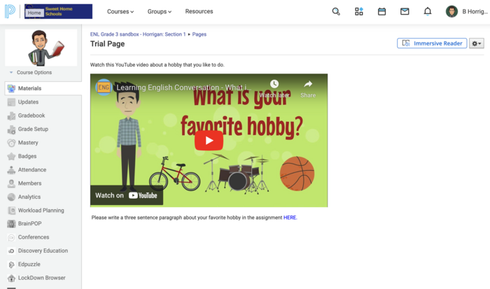Expand the Groups dropdown menu
The height and width of the screenshot is (289, 490).
[x=160, y=11]
